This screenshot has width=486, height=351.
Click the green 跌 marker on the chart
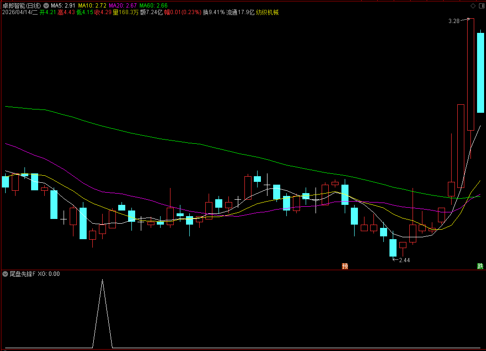480,266
